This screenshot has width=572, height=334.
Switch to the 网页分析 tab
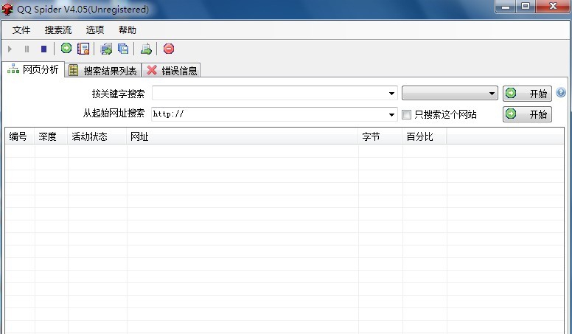point(33,69)
